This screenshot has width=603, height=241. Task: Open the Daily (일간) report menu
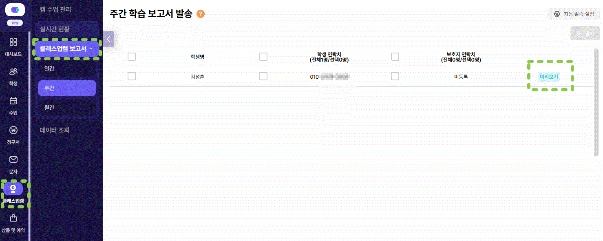[67, 69]
